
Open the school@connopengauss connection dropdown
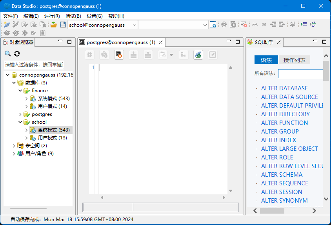[135, 25]
